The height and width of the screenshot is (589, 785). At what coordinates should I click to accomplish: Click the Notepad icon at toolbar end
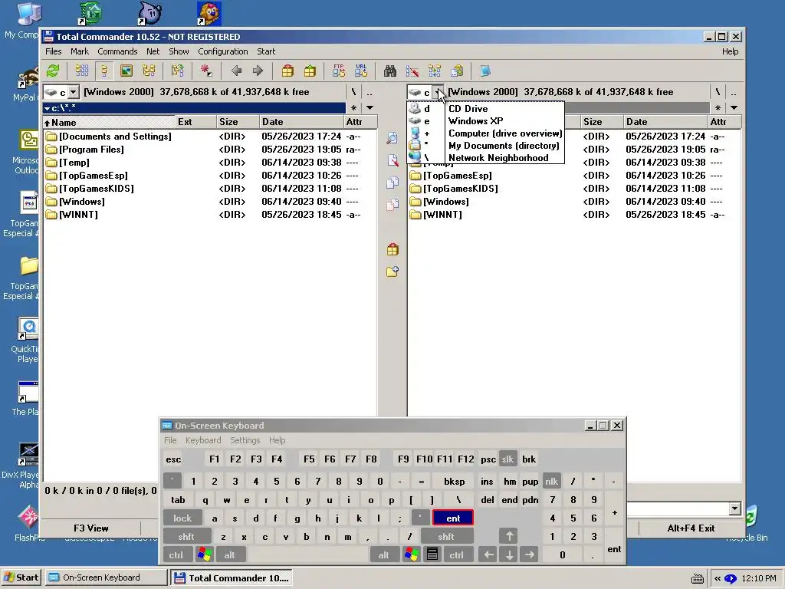tap(484, 71)
